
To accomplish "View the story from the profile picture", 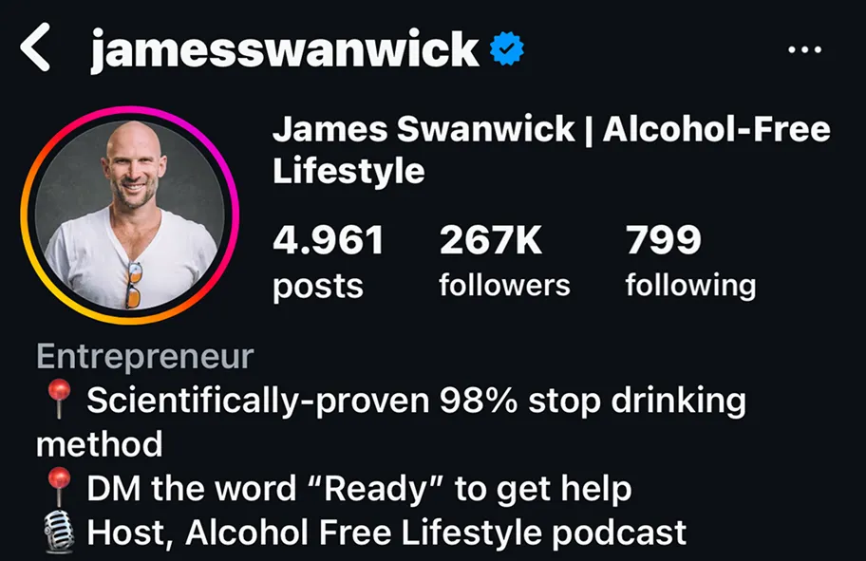I will [x=130, y=215].
